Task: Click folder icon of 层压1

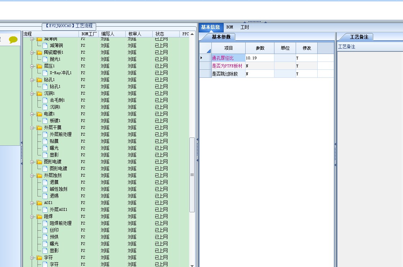Action: [39, 66]
